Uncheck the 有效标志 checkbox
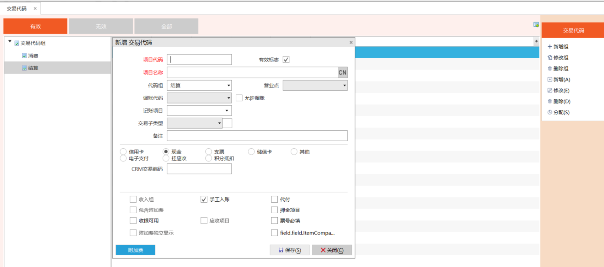 point(286,60)
